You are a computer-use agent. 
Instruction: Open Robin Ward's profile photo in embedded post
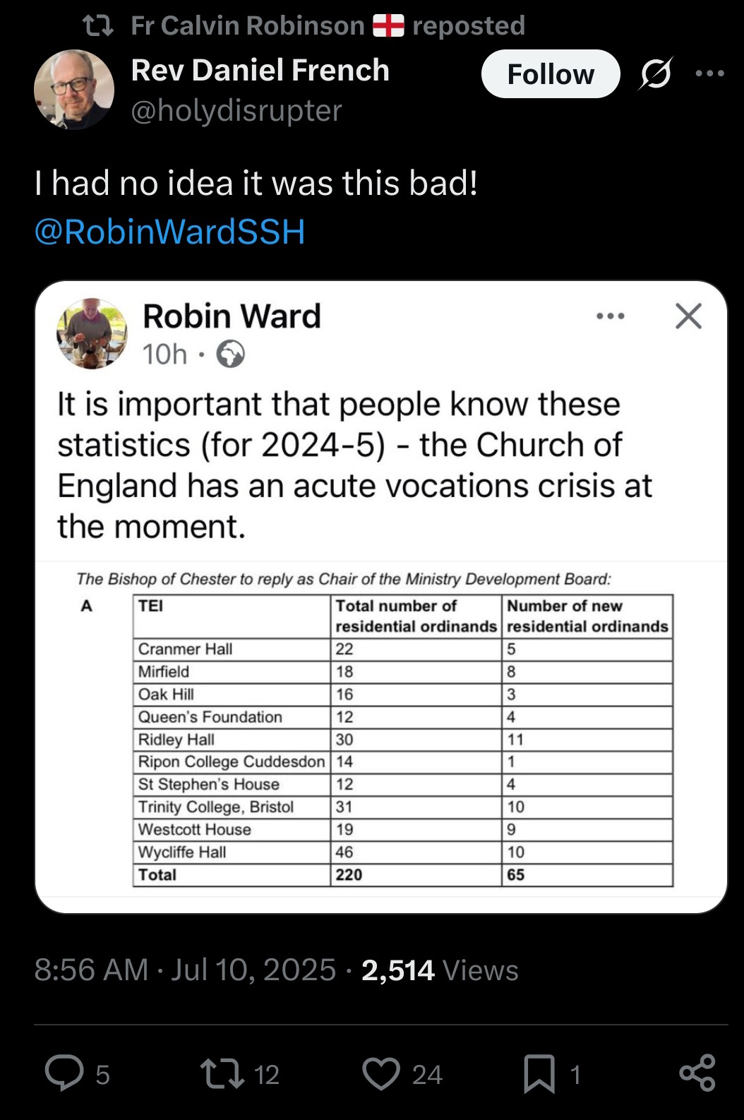coord(92,333)
